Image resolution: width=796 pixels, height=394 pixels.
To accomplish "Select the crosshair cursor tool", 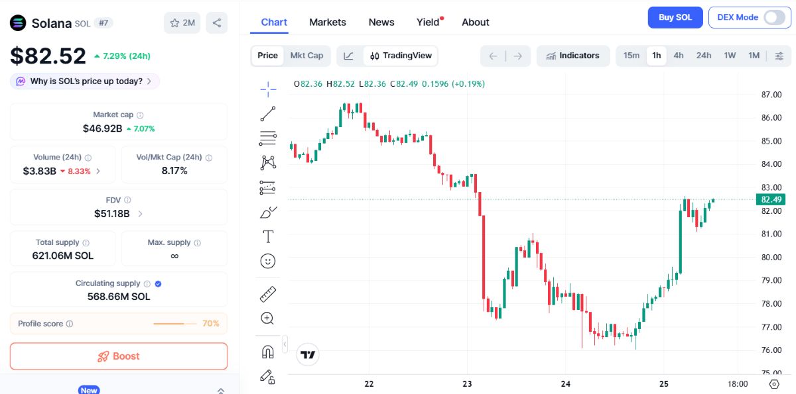I will click(x=268, y=89).
